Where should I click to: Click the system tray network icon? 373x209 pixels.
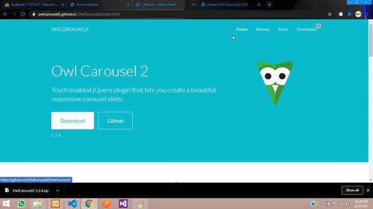[x=341, y=204]
